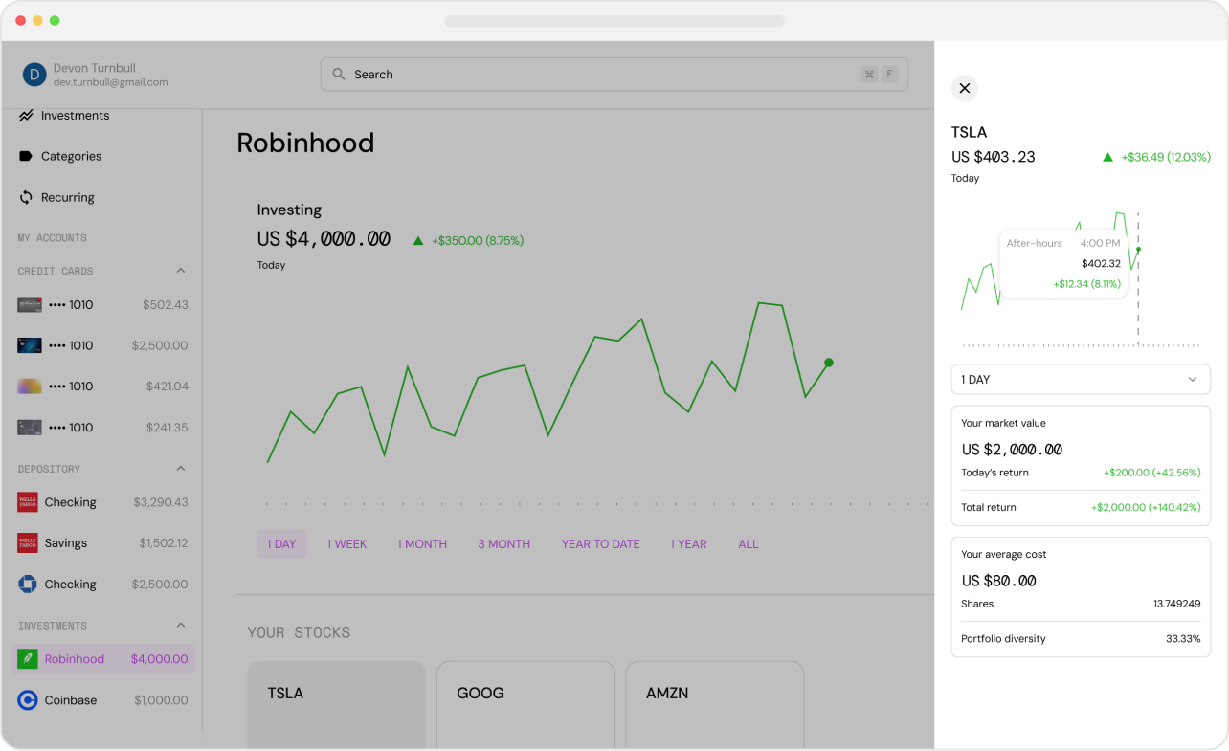Screen dimensions: 1229x751
Task: Click the Investments trend icon in sidebar
Action: click(x=26, y=116)
